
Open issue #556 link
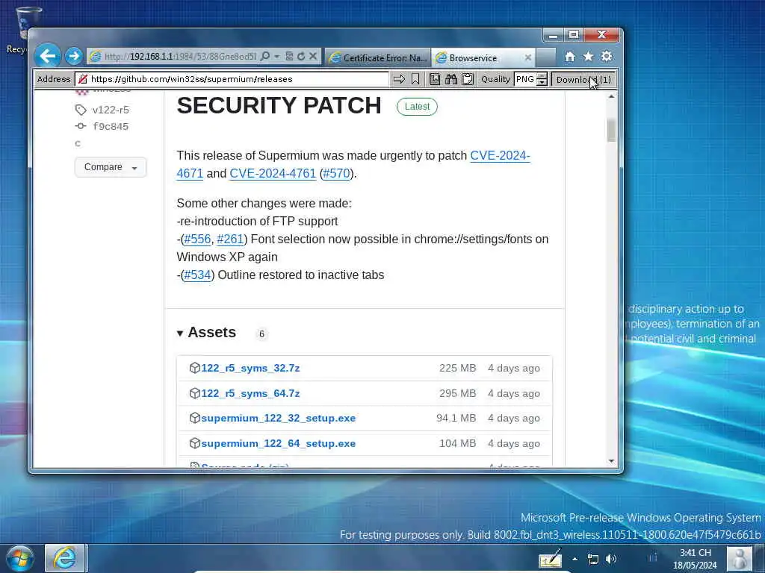(197, 239)
